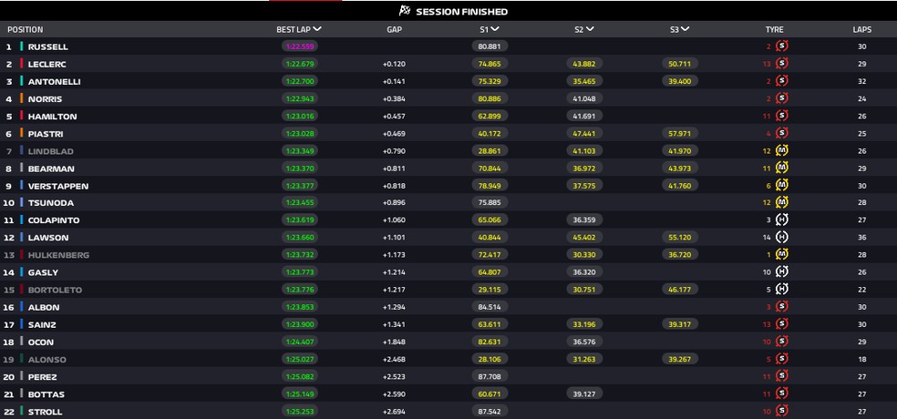897x419 pixels.
Task: Click Bortoleto's hard tyre icon
Action: tap(781, 290)
